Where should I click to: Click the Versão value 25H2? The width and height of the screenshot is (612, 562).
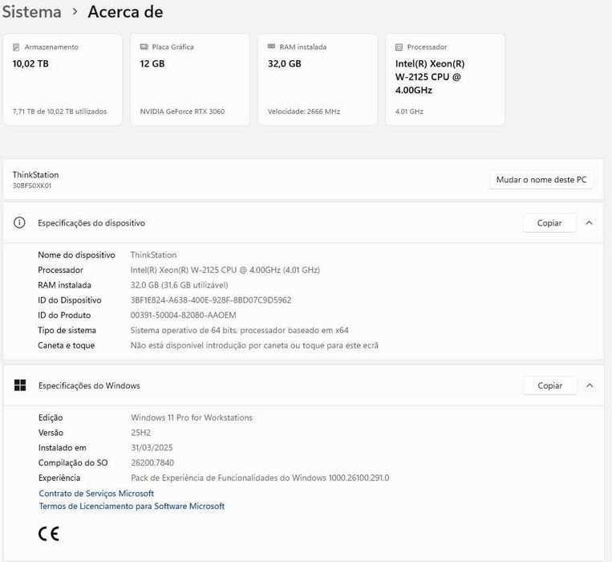tap(141, 433)
